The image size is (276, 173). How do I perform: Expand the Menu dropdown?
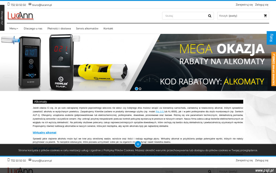click(x=14, y=28)
